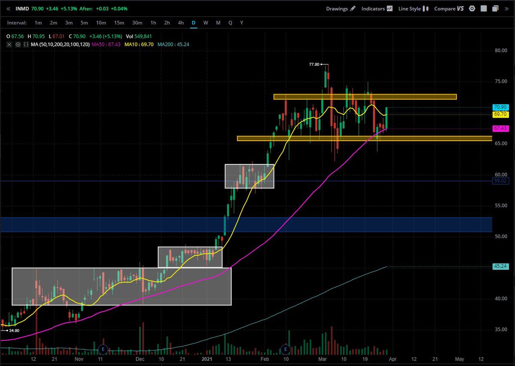The width and height of the screenshot is (515, 366).
Task: Open MA indicator code braces icon
Action: [x=26, y=44]
